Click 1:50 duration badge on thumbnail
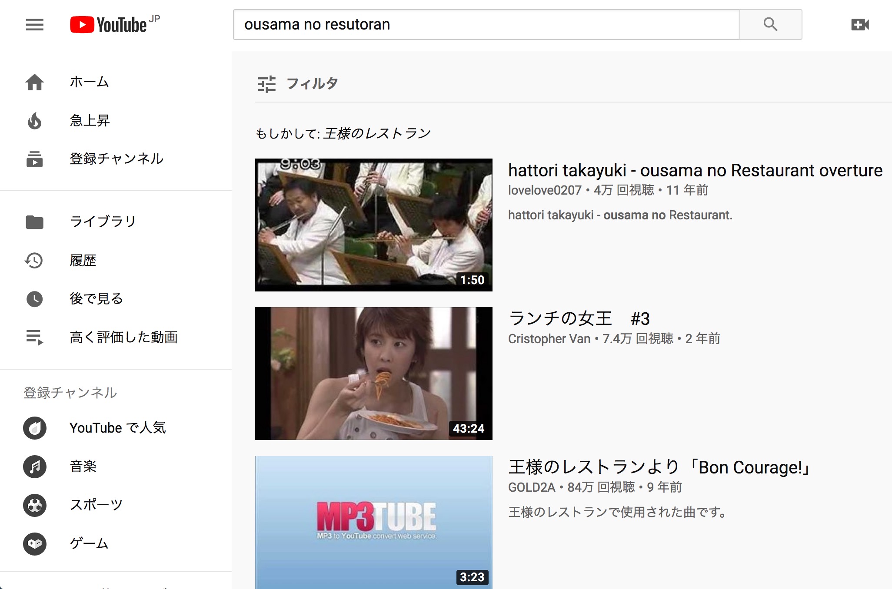This screenshot has width=892, height=589. pyautogui.click(x=472, y=280)
